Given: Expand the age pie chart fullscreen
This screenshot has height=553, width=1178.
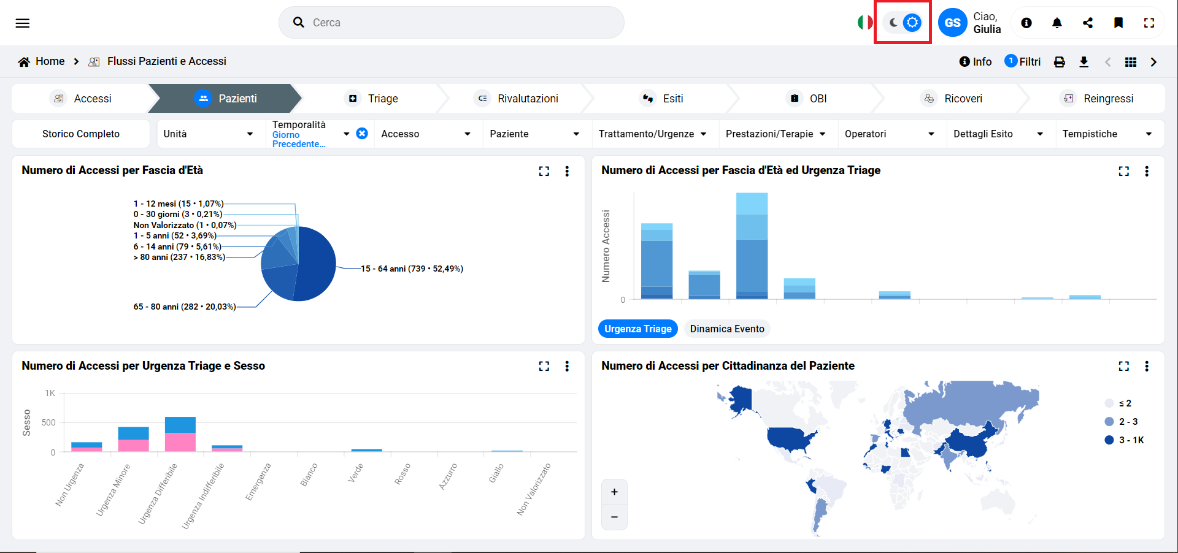Looking at the screenshot, I should (544, 172).
